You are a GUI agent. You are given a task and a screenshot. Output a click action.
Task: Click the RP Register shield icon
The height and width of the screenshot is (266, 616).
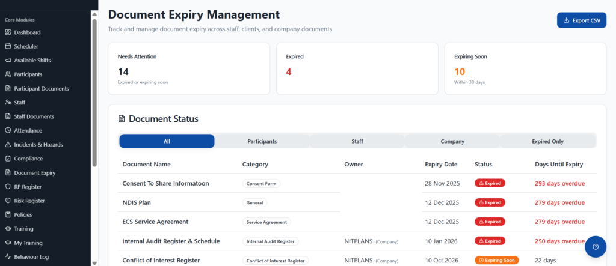tap(8, 187)
